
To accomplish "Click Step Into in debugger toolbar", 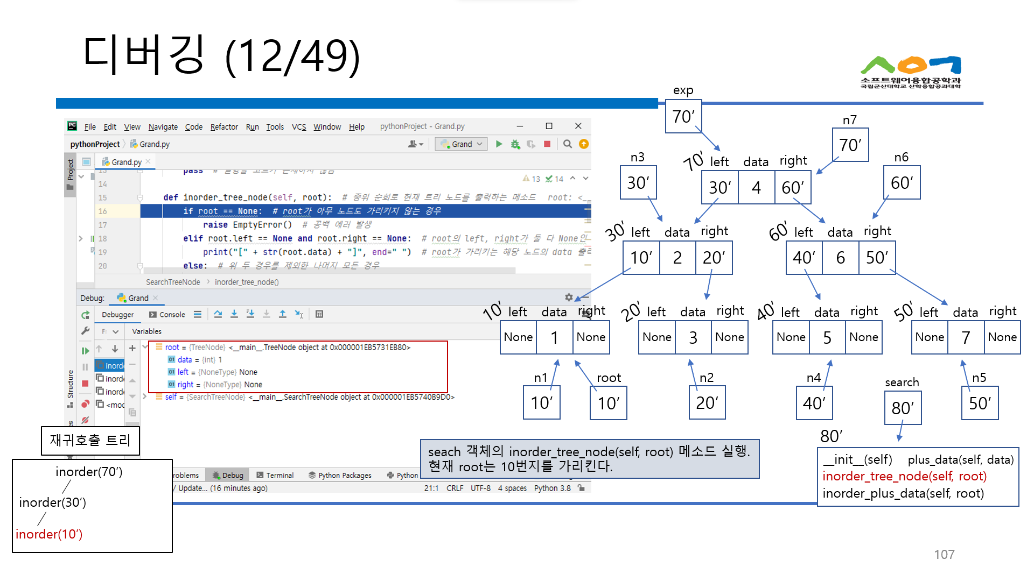I will tap(234, 314).
